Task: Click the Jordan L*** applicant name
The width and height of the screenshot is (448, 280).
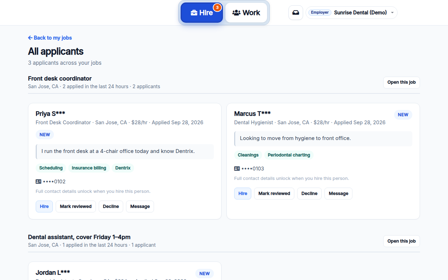Action: point(53,273)
